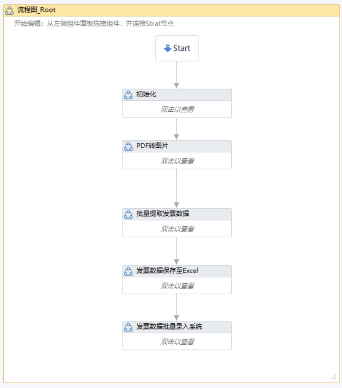Select the Start node

[x=177, y=48]
